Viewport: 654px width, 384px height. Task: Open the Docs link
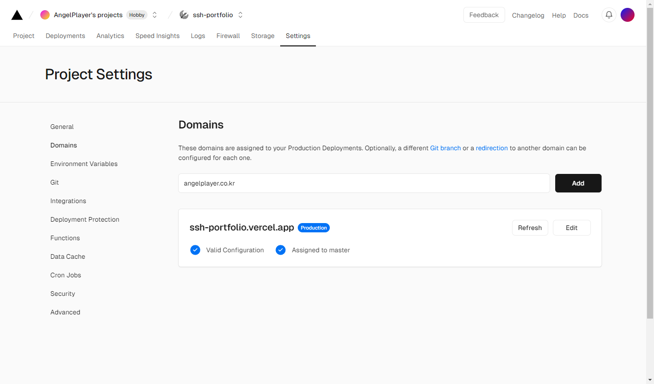(581, 15)
